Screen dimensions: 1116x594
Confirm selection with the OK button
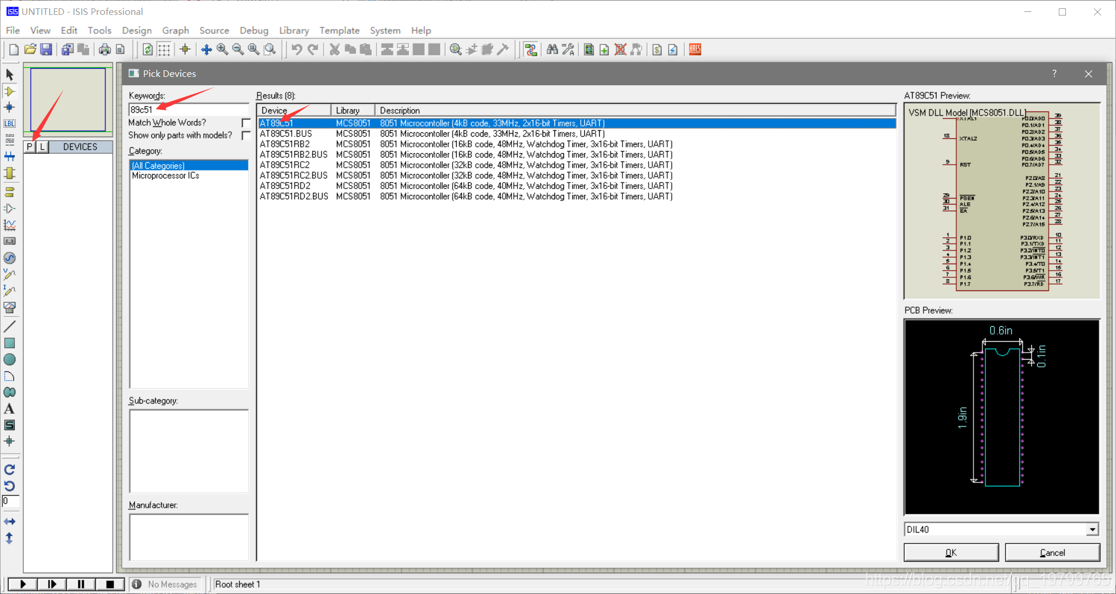[x=951, y=553]
